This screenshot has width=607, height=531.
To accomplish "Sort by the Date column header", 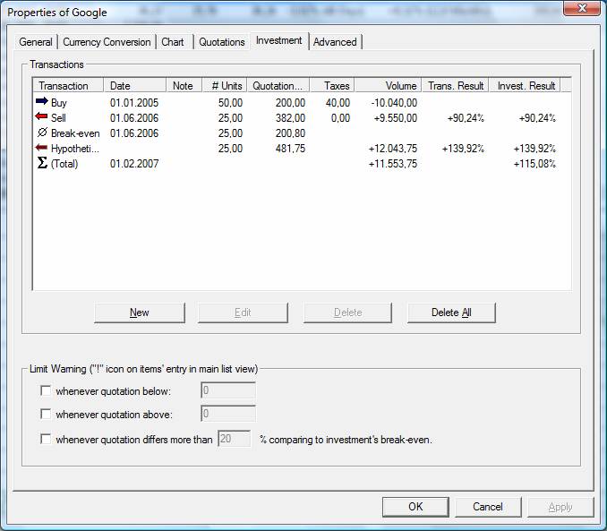I will coord(134,85).
